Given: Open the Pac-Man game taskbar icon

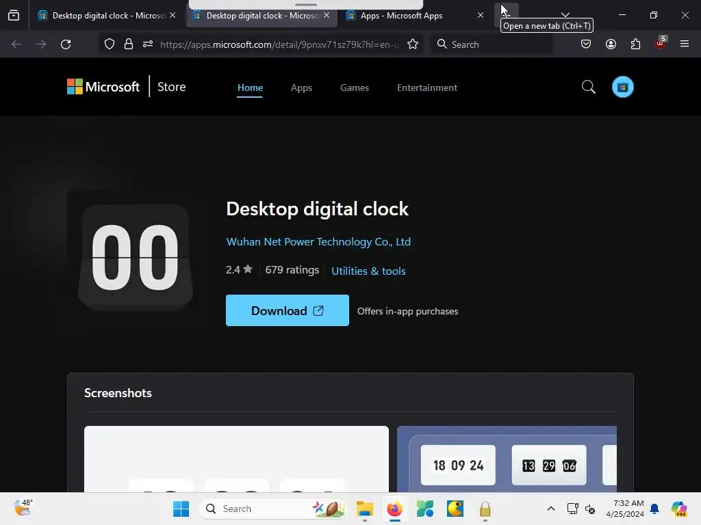Looking at the screenshot, I should coord(455,509).
